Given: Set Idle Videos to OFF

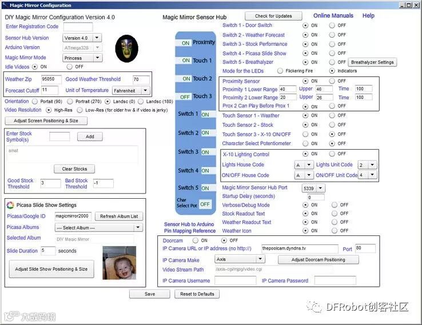Looking at the screenshot, I should [69, 67].
